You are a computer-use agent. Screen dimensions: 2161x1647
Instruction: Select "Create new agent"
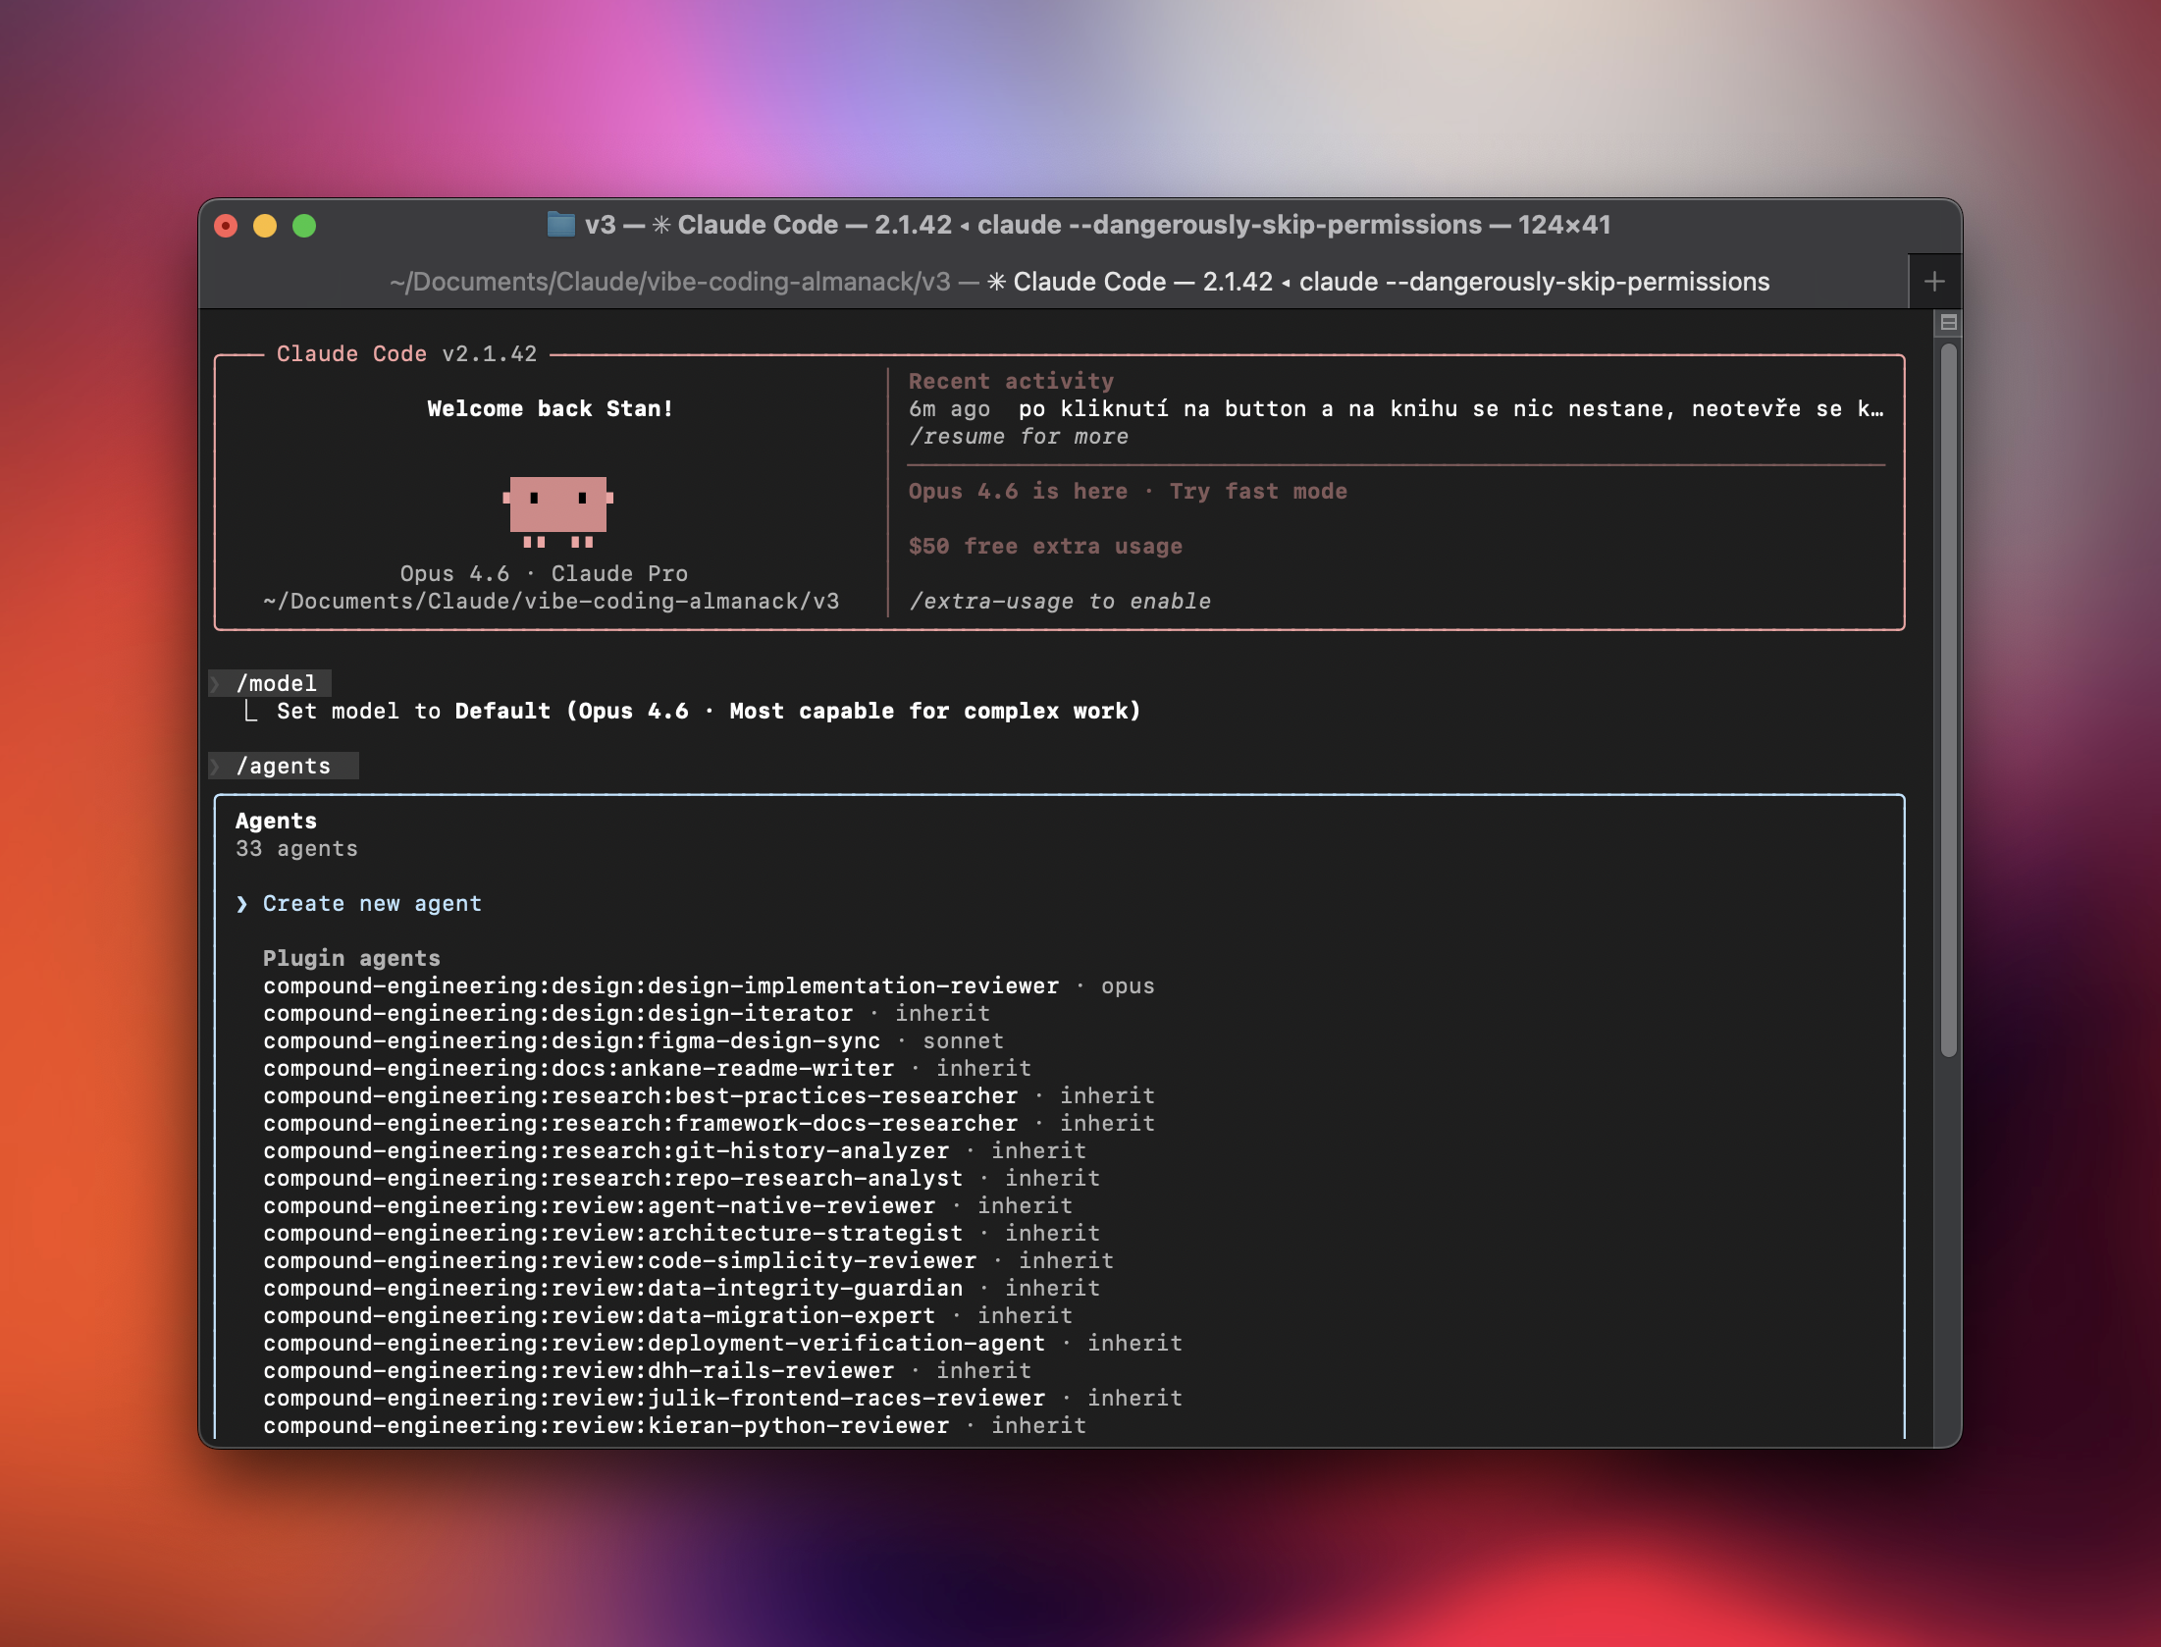[371, 903]
